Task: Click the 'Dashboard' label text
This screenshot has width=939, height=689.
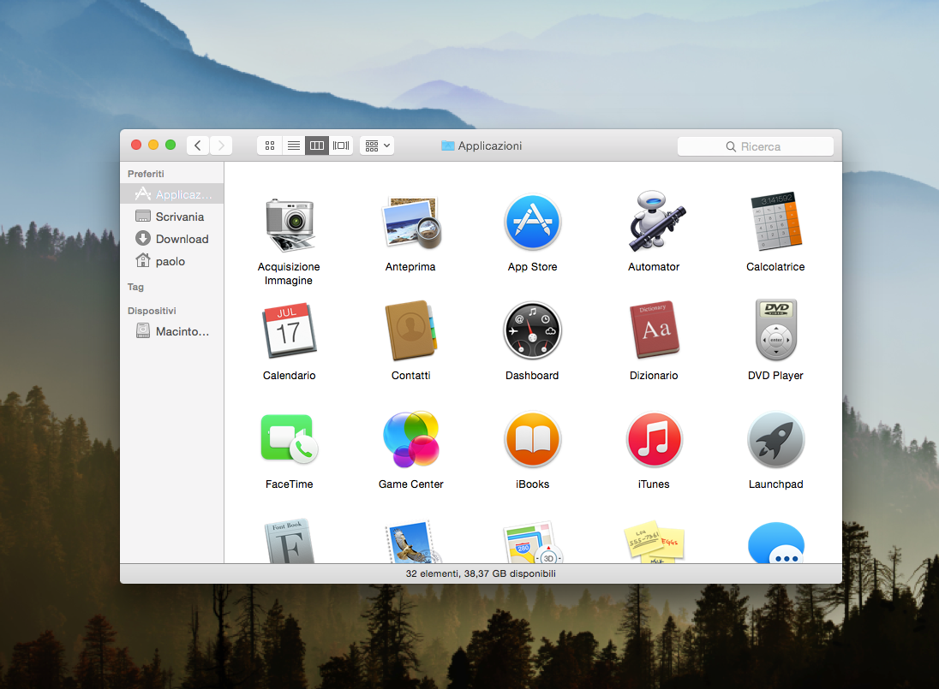Action: pyautogui.click(x=532, y=376)
